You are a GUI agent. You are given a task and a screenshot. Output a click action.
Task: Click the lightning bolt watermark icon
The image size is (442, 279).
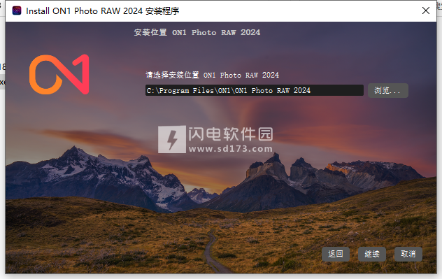click(x=171, y=140)
